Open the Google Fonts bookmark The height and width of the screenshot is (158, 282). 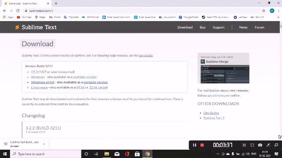pyautogui.click(x=189, y=17)
